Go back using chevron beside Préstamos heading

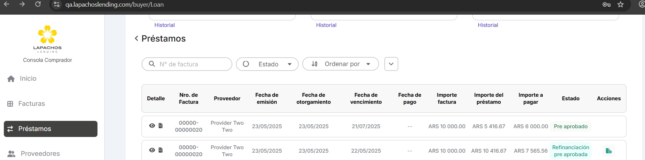(x=137, y=38)
